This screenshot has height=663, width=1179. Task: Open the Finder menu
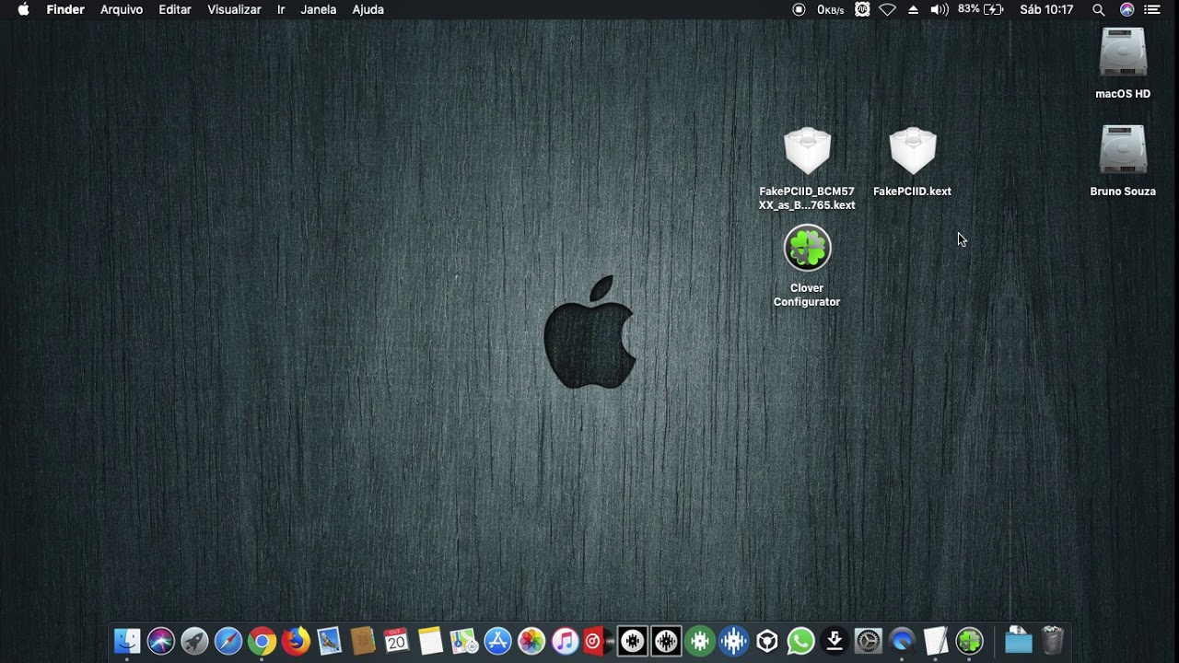pos(65,9)
